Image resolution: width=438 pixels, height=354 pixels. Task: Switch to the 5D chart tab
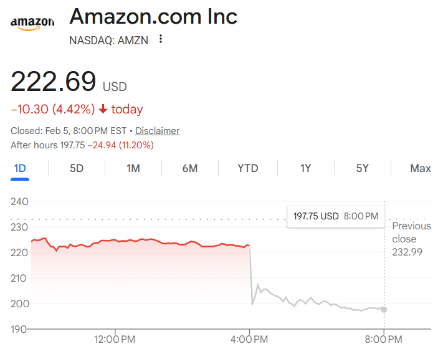(x=77, y=168)
